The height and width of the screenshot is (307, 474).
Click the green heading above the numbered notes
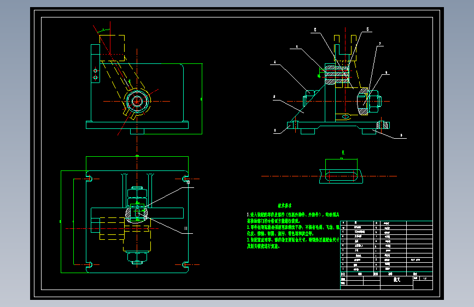click(285, 206)
